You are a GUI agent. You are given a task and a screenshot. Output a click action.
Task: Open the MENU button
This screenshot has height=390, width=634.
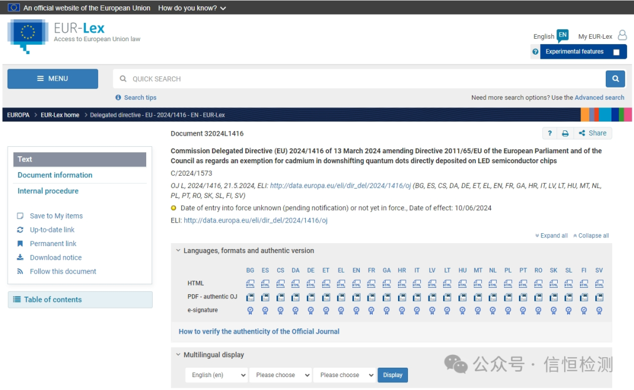pos(53,79)
